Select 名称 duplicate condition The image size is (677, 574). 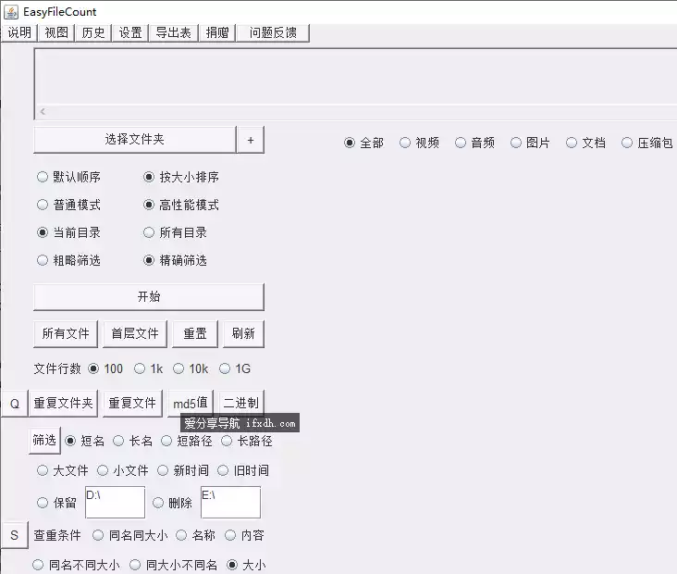pyautogui.click(x=196, y=535)
